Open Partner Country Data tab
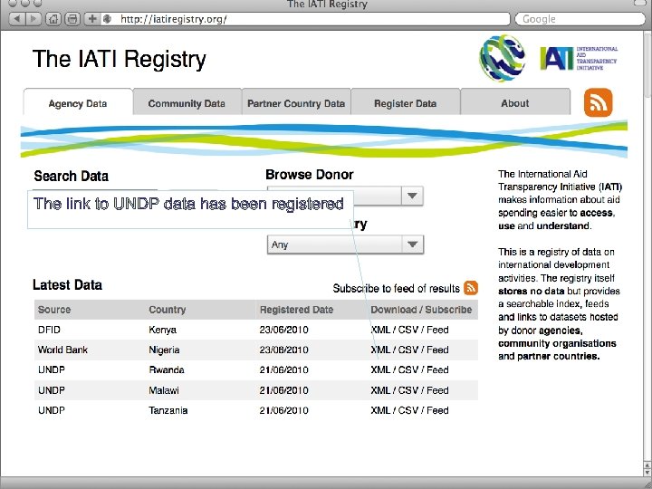The width and height of the screenshot is (652, 489). pos(296,103)
